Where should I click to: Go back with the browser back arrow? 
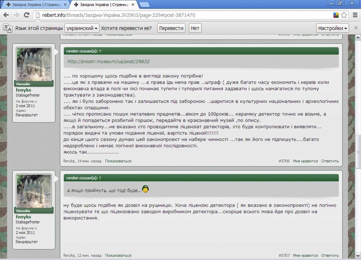(x=6, y=15)
